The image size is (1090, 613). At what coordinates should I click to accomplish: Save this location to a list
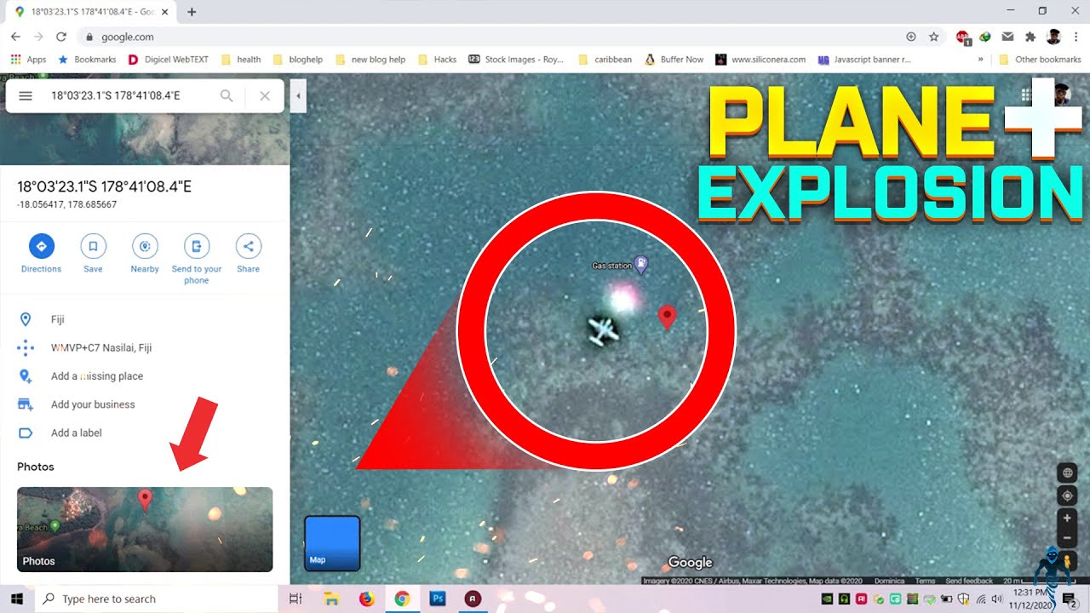click(93, 254)
